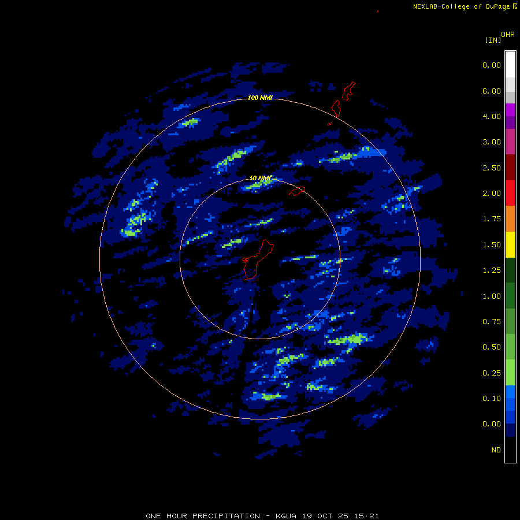Pick the darkest green color bar segment
Image resolution: width=520 pixels, height=520 pixels.
(x=510, y=270)
